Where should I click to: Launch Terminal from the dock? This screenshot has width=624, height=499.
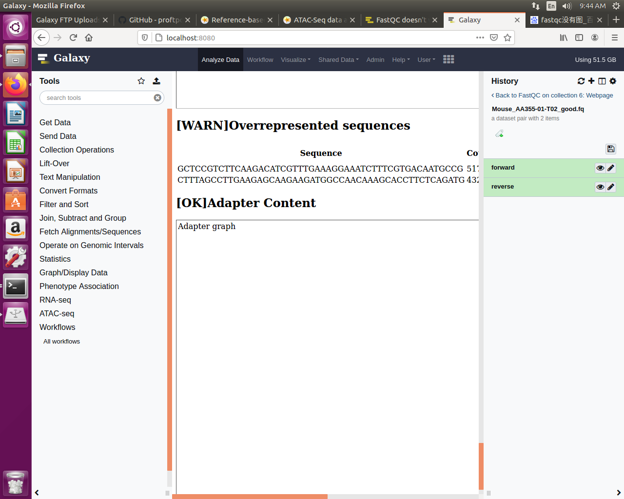(16, 287)
